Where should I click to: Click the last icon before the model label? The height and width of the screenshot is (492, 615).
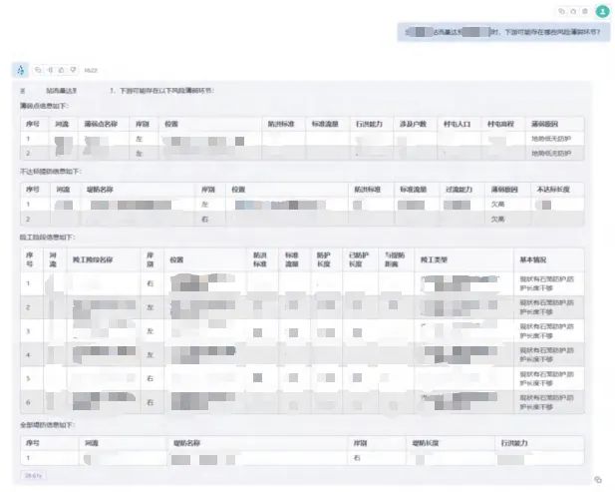(70, 70)
